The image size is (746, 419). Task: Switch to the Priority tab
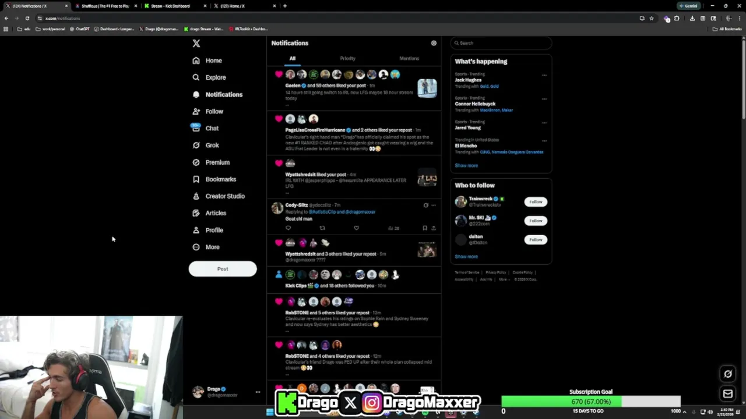click(348, 59)
